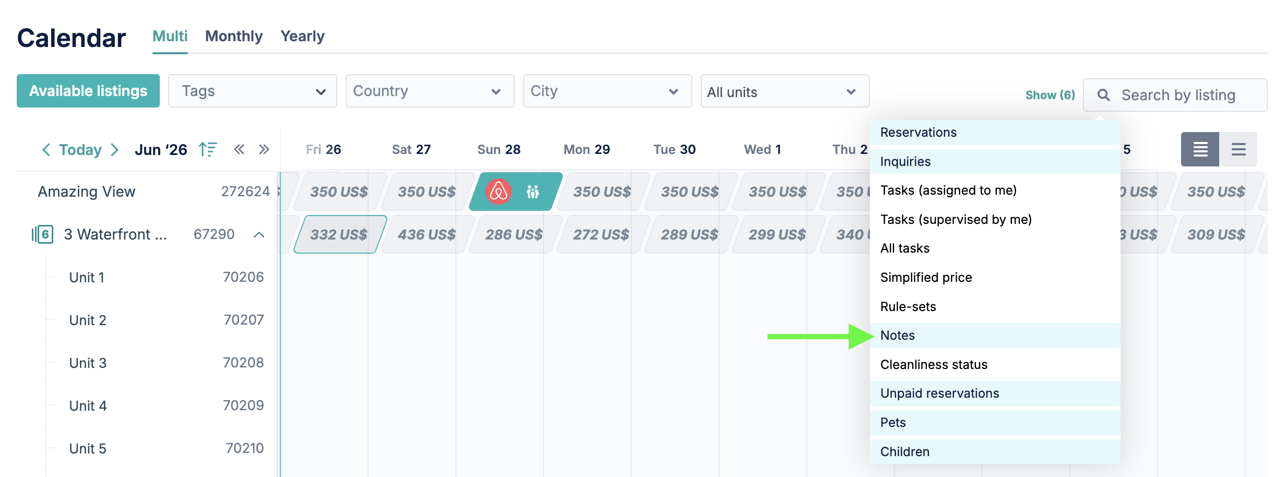This screenshot has width=1274, height=477.
Task: Click the 272 US$ cell on Mon 29
Action: [x=603, y=234]
